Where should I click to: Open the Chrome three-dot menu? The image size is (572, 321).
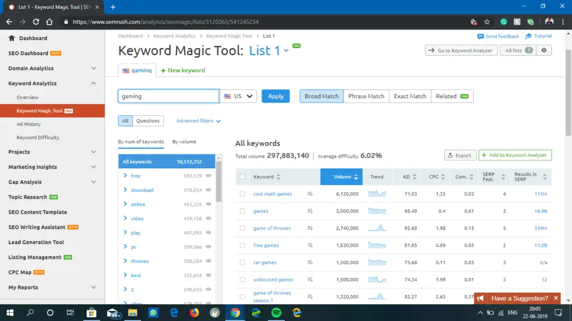pos(563,22)
